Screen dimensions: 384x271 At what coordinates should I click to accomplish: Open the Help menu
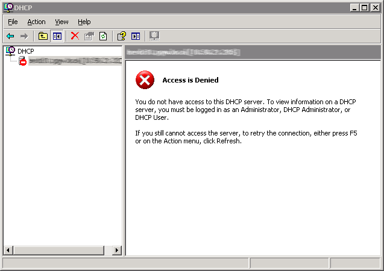coord(84,22)
